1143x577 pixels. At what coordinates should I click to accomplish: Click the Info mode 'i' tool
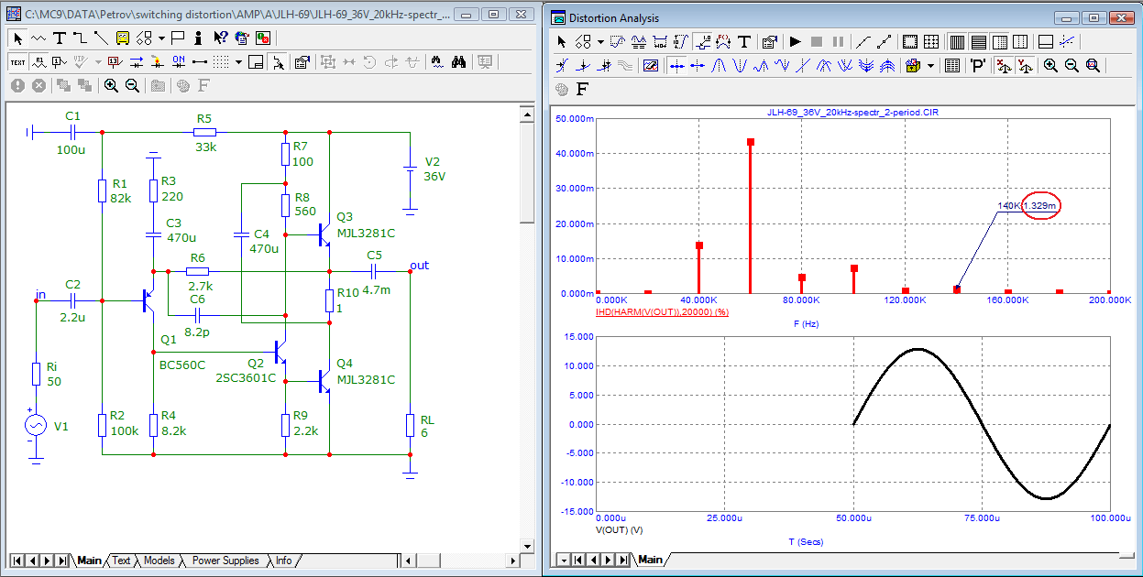[x=197, y=38]
